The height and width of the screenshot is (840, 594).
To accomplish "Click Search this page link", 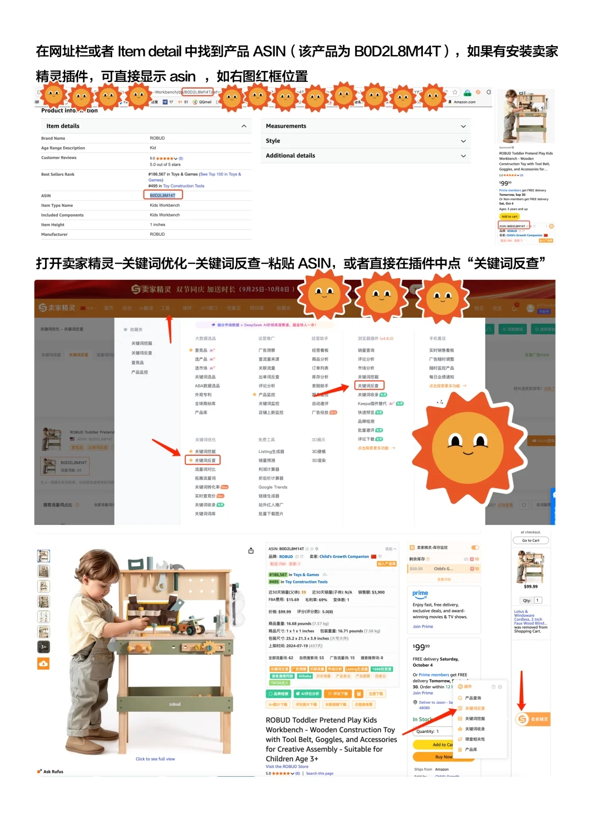I will (x=320, y=773).
